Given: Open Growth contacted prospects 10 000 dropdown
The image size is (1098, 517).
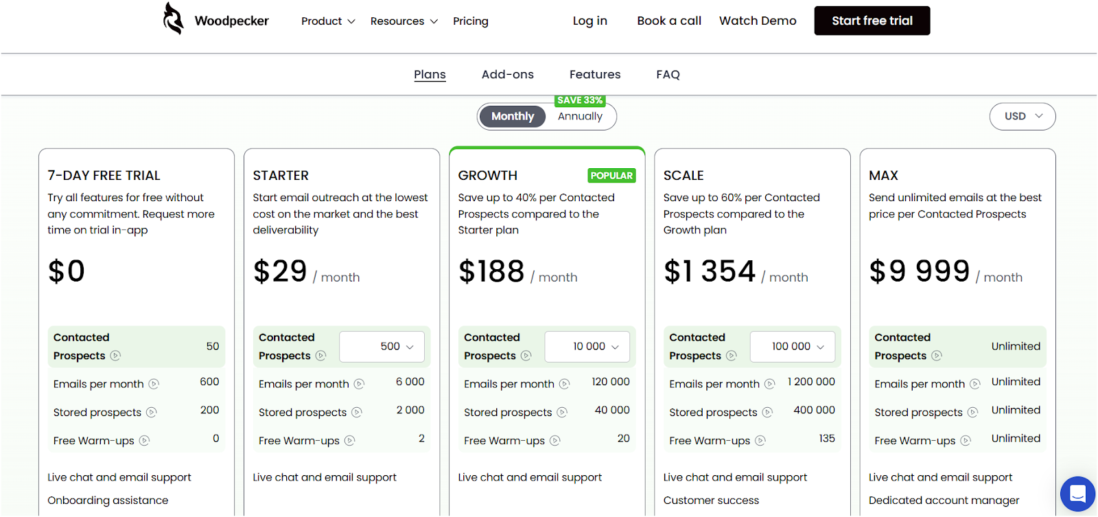Looking at the screenshot, I should pos(587,347).
